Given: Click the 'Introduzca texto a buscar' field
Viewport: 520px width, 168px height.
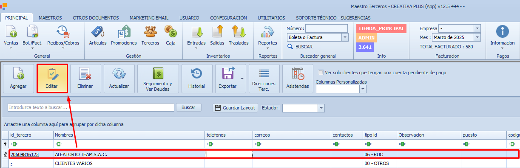Looking at the screenshot, I should point(91,107).
